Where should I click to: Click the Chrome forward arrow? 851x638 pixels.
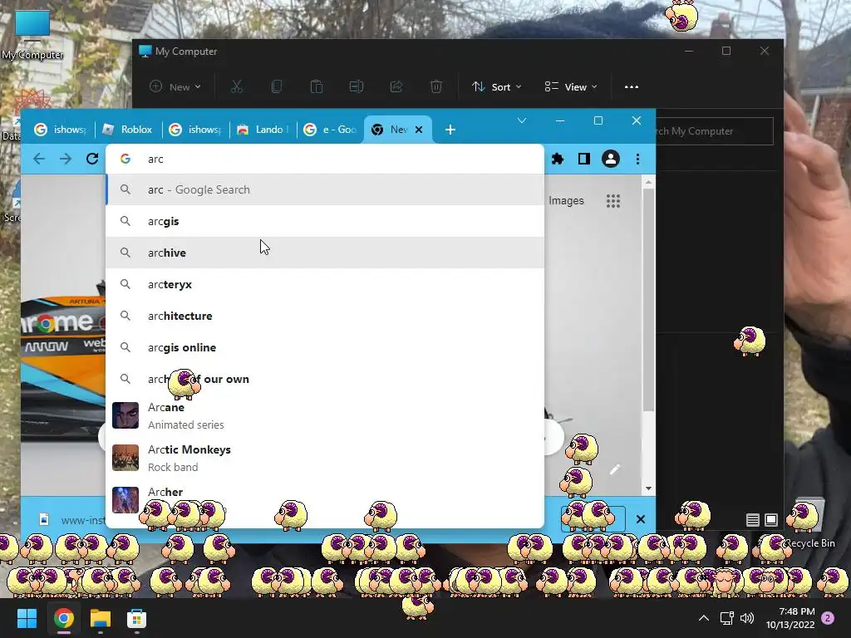tap(66, 159)
